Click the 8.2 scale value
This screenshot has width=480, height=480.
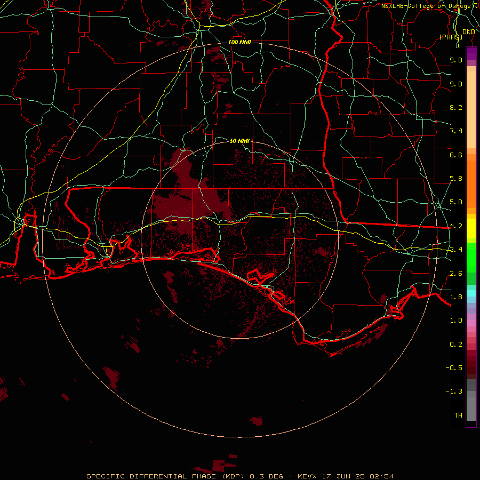[456, 107]
